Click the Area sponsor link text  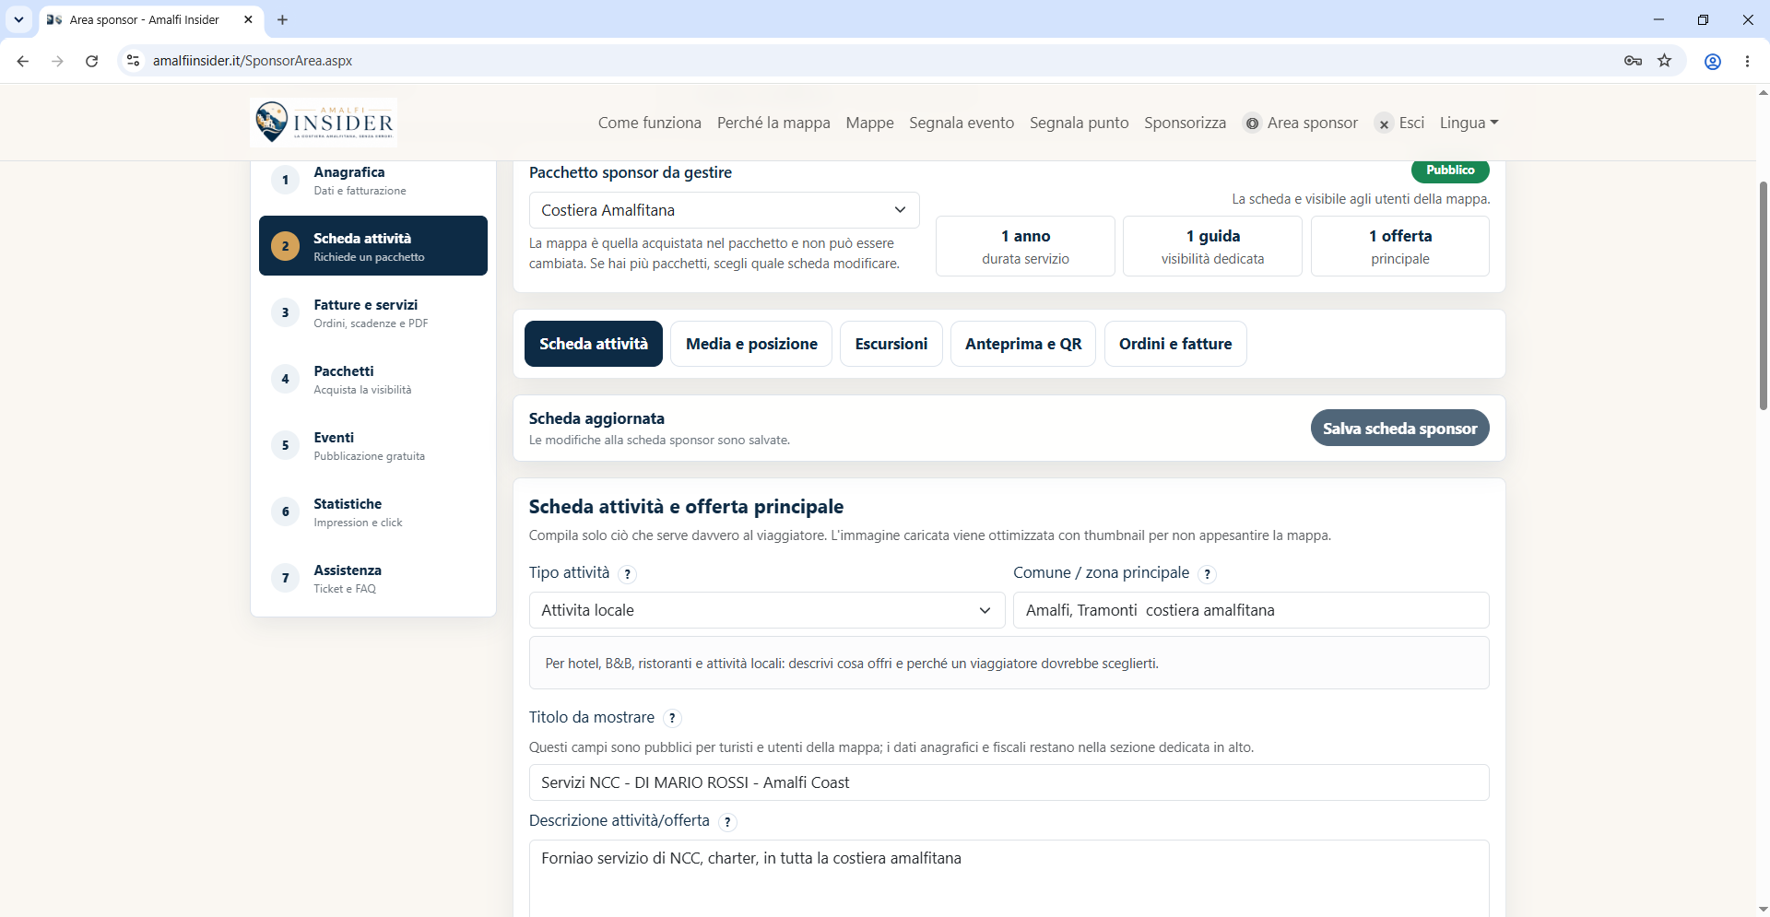pyautogui.click(x=1313, y=123)
